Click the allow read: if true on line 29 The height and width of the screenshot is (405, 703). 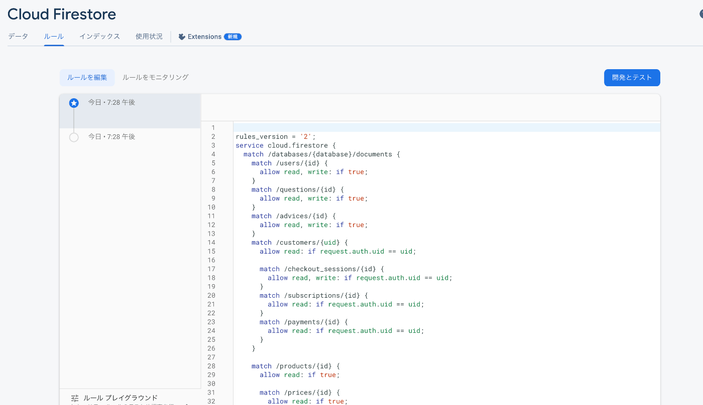[x=300, y=375]
